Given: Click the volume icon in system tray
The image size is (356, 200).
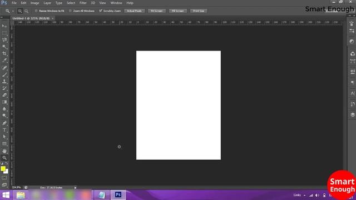Looking at the screenshot, I should 318,195.
